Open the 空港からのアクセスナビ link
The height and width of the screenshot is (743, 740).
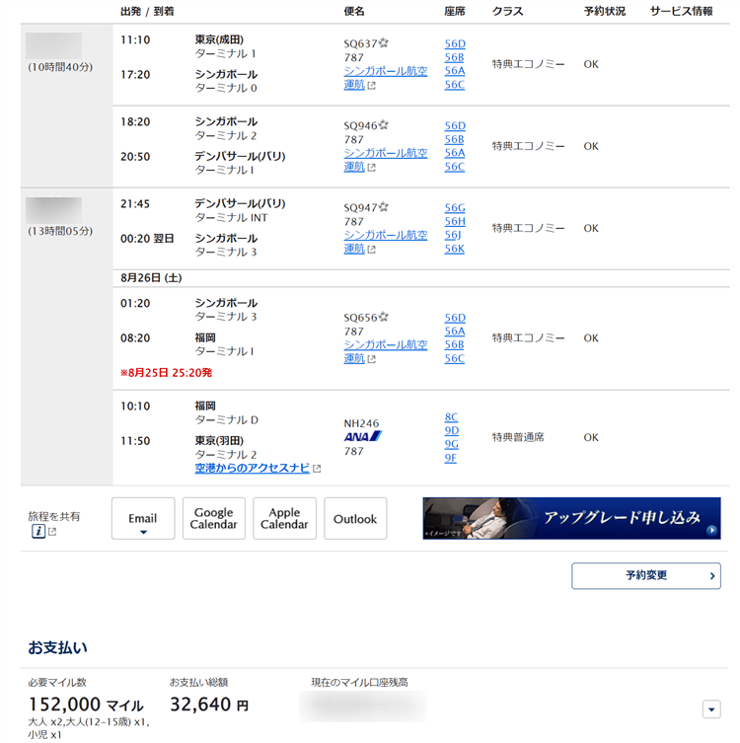click(252, 468)
